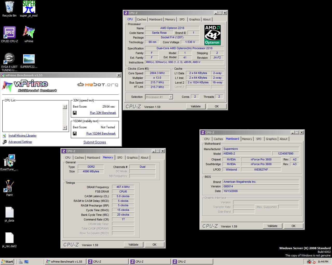332x265 pixels.
Task: Click OK in the Memory tab window
Action: (154, 245)
